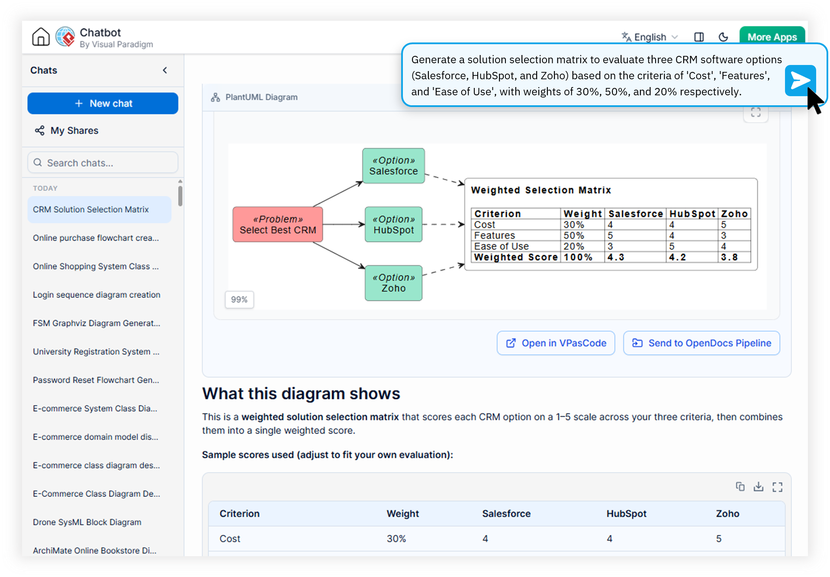Image resolution: width=830 pixels, height=577 pixels.
Task: Open E-commerce class diagram des... chat
Action: tap(100, 465)
